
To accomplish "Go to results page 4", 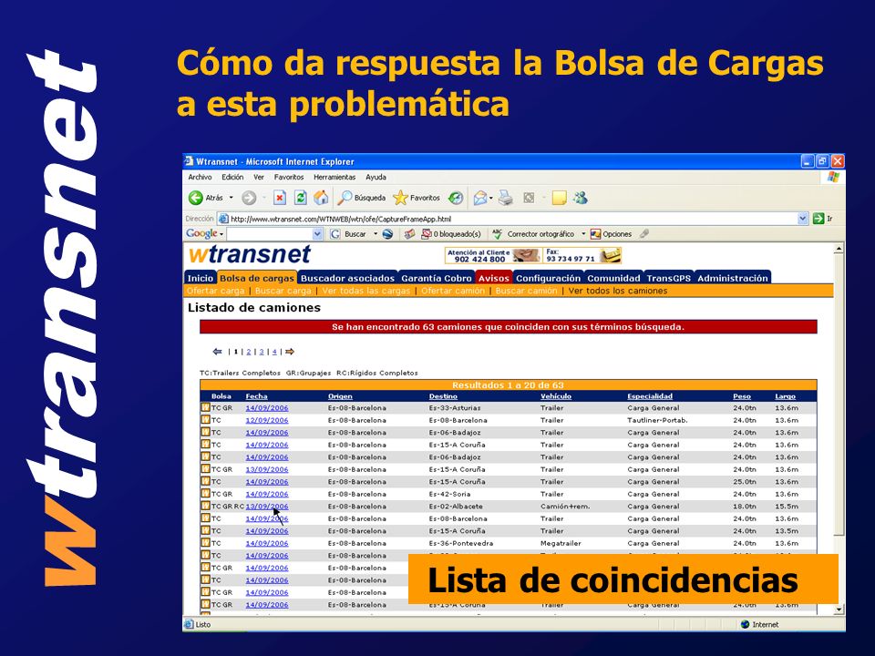I will pyautogui.click(x=274, y=352).
